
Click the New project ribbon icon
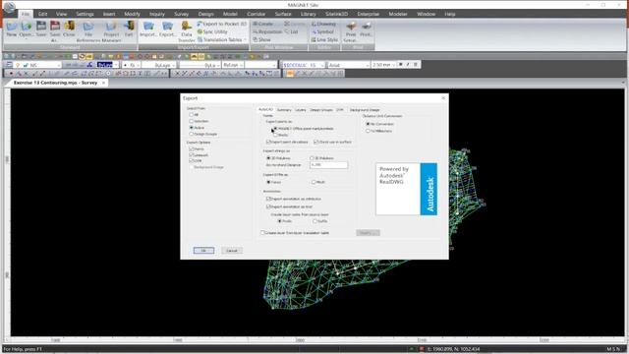12,29
